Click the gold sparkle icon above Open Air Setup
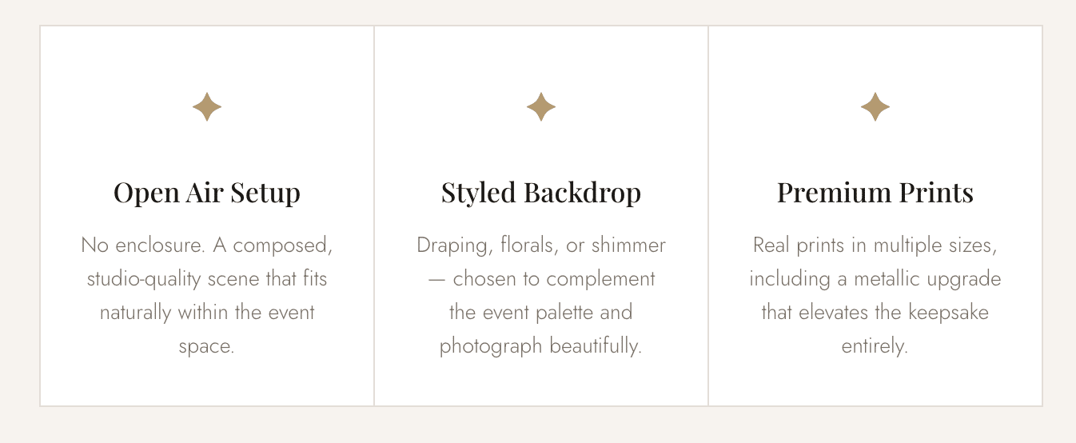 207,107
